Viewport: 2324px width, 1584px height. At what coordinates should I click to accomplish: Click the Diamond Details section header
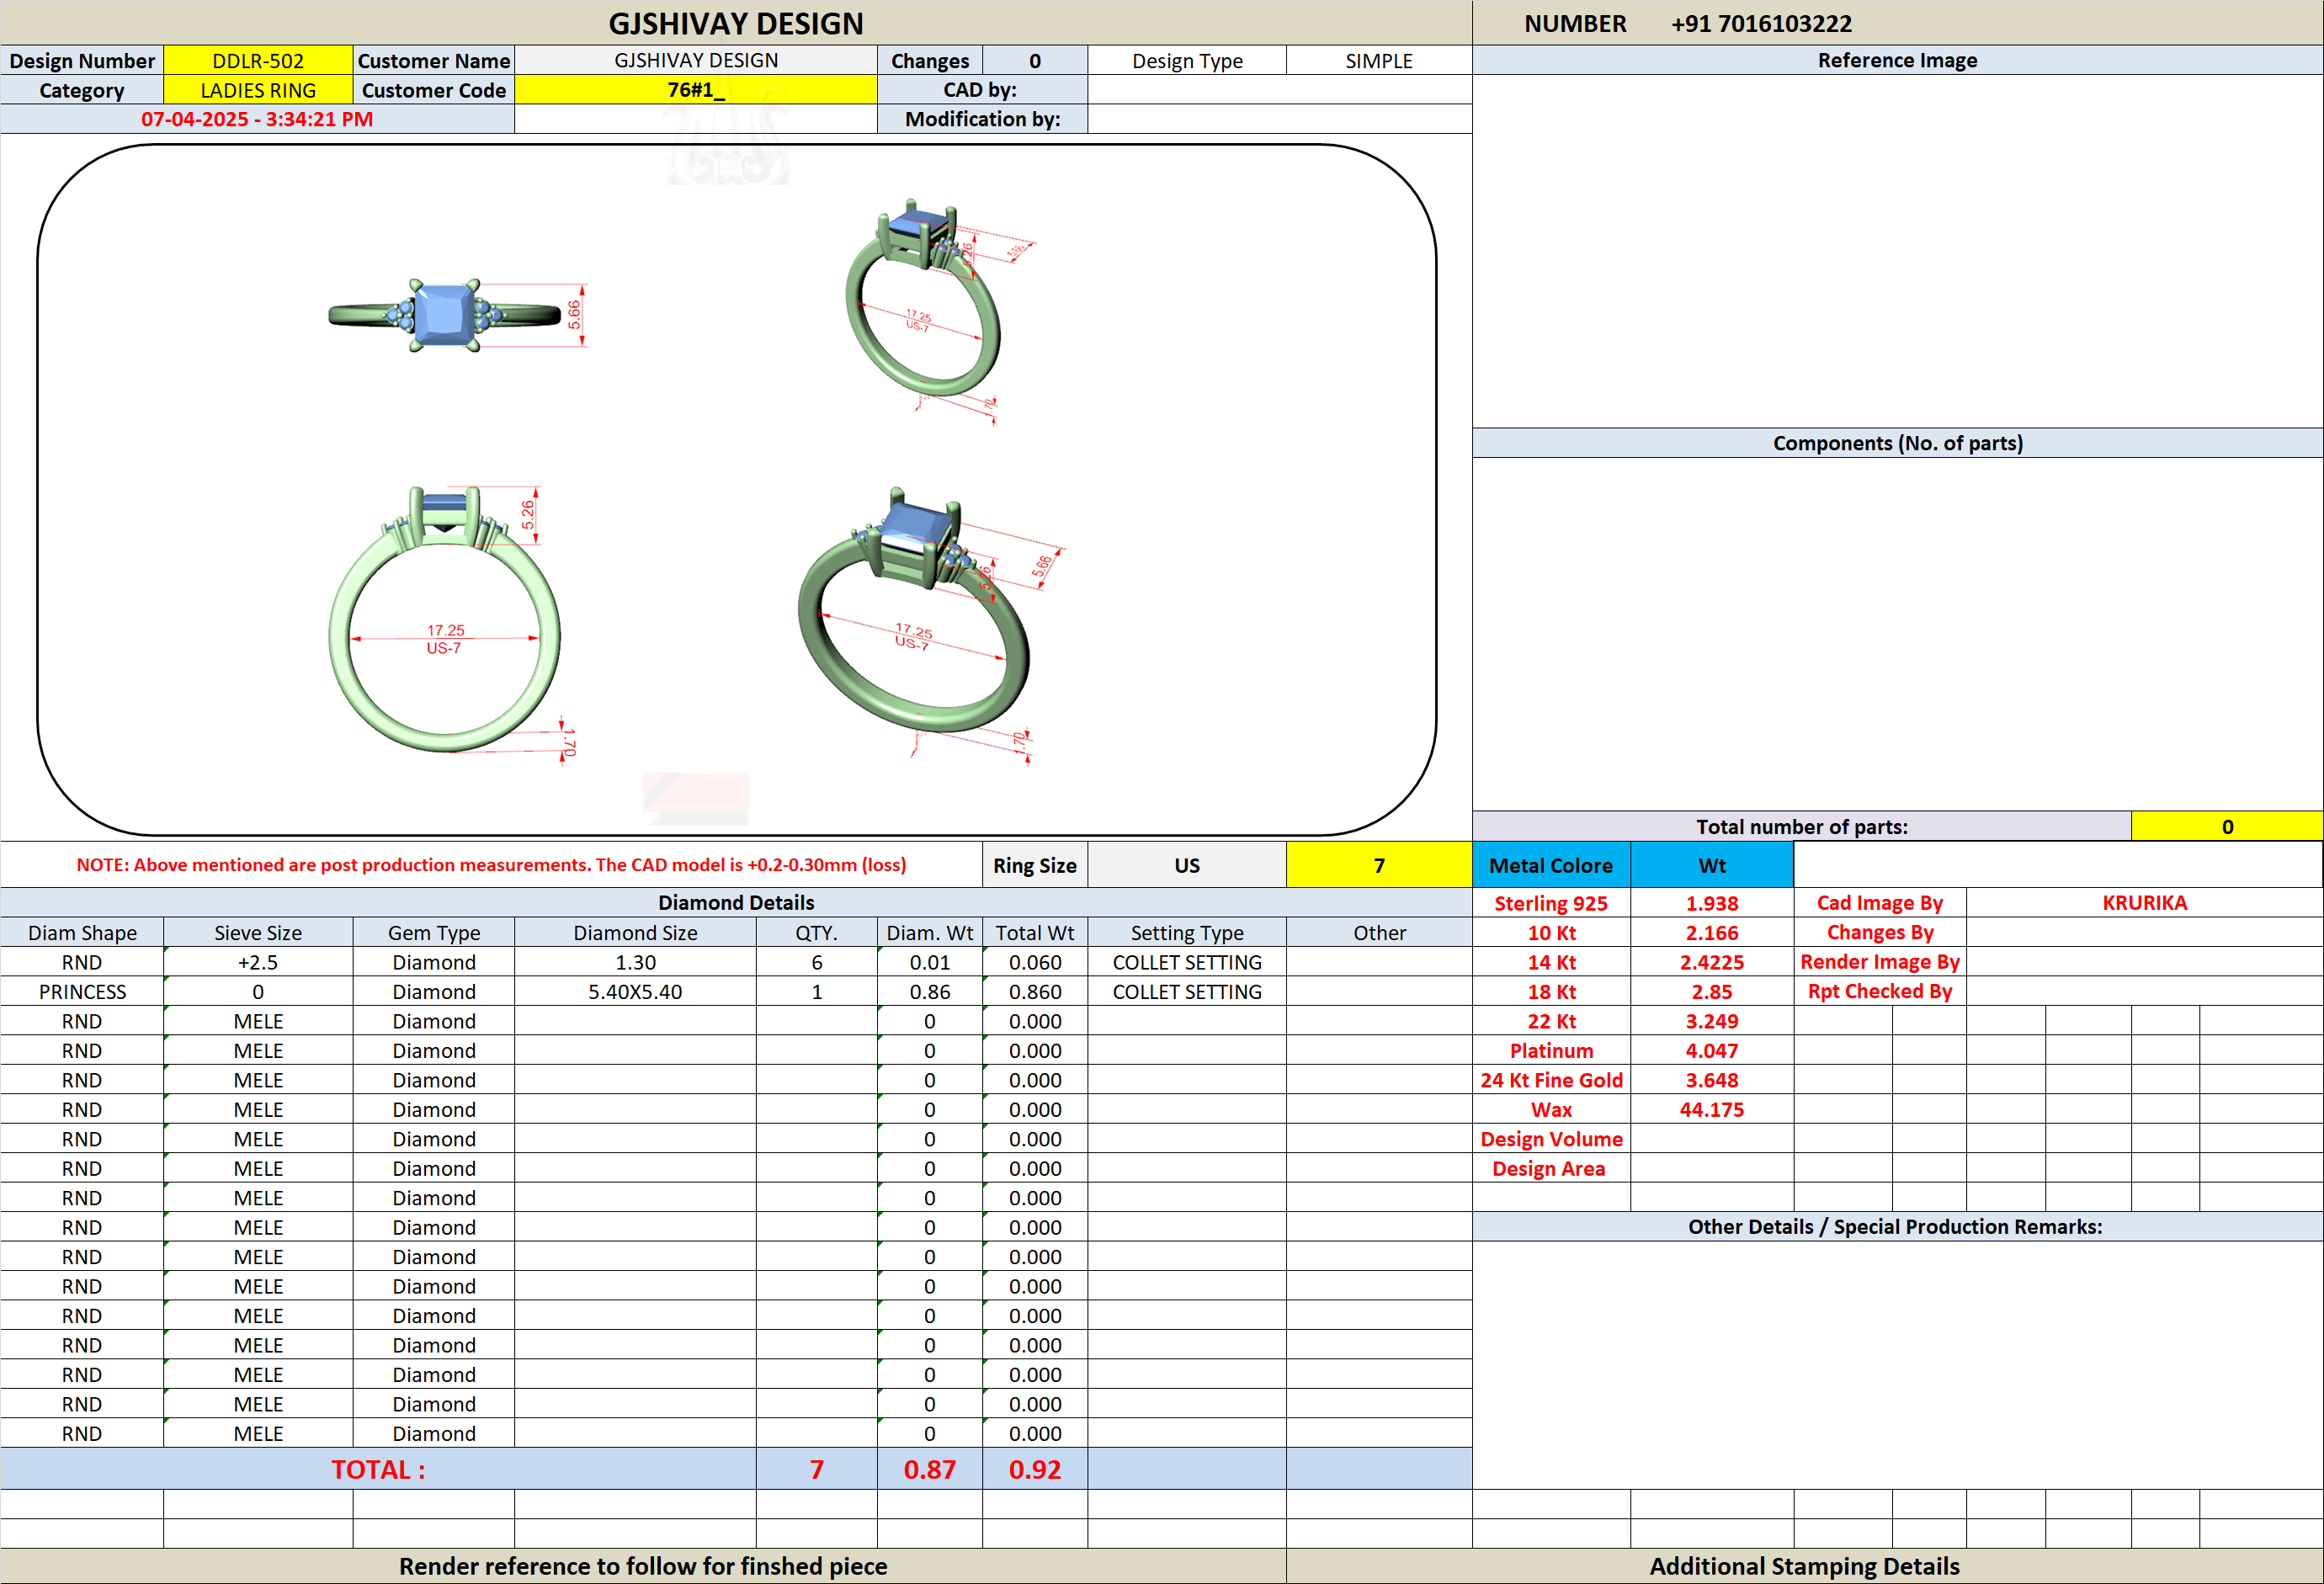tap(736, 903)
